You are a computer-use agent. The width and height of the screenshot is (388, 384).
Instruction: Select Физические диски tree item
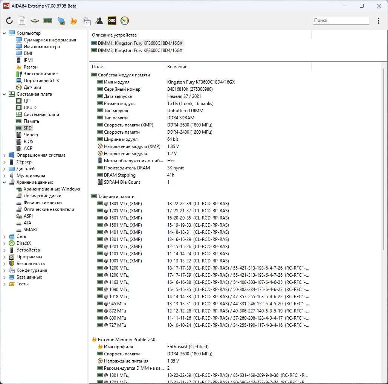43,203
